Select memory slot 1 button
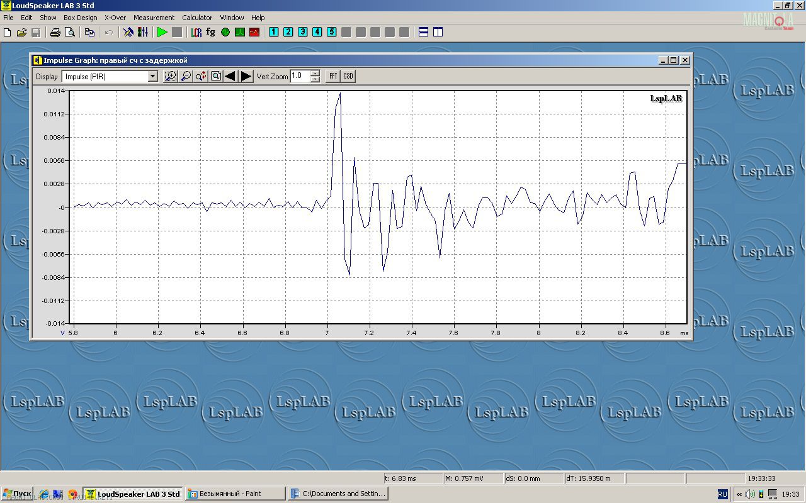The image size is (806, 503). pyautogui.click(x=274, y=32)
